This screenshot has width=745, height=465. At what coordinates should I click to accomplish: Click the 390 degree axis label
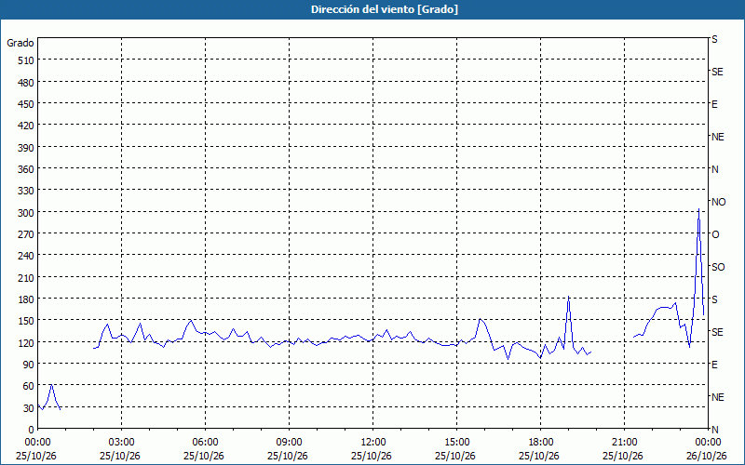point(26,148)
